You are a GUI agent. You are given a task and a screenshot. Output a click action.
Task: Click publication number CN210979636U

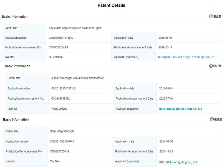(x=61, y=99)
